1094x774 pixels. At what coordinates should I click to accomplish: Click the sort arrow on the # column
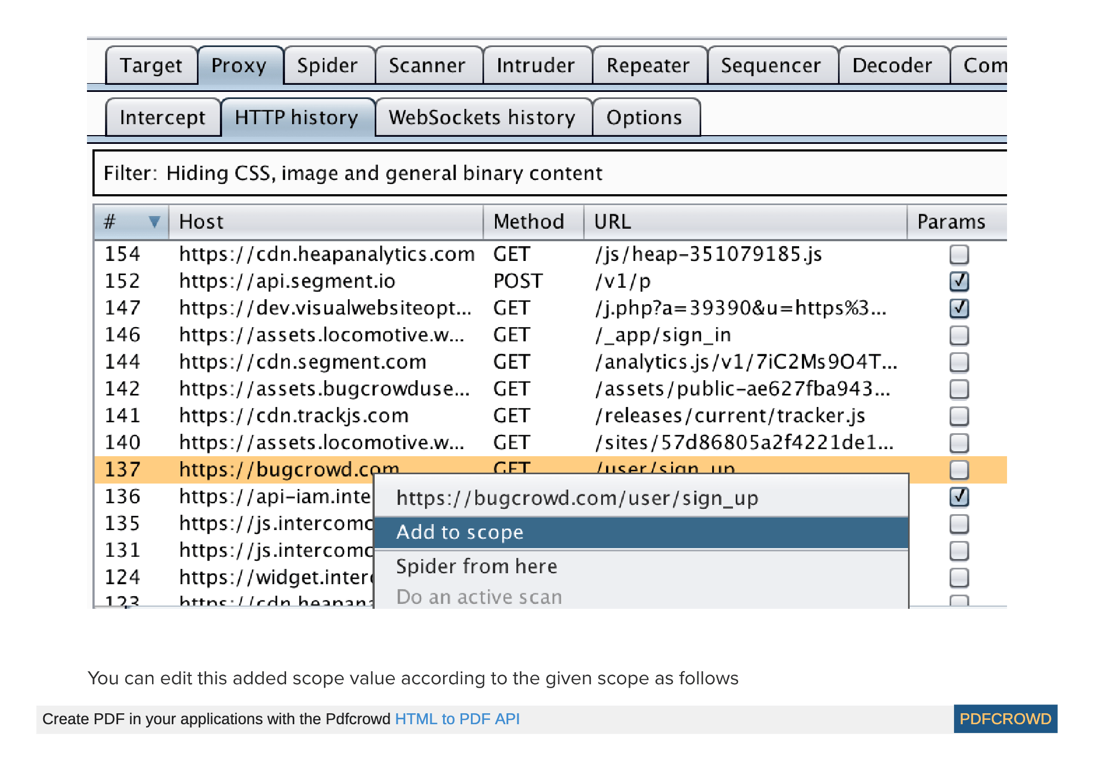155,222
